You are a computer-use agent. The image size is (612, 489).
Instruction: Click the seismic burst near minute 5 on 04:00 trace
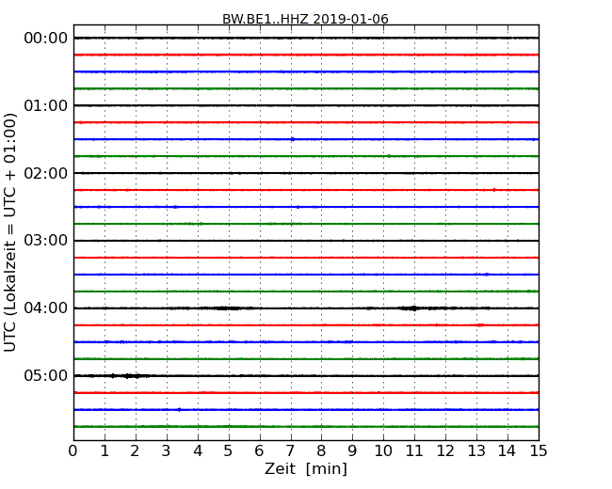(x=228, y=308)
